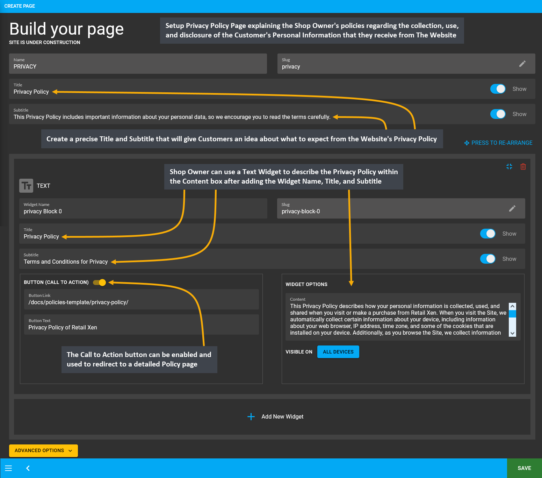Viewport: 542px width, 478px height.
Task: Click the Content scrollbar thumb
Action: 512,314
